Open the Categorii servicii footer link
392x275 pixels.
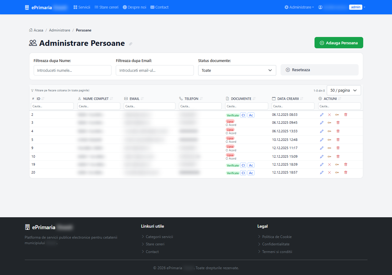click(159, 237)
